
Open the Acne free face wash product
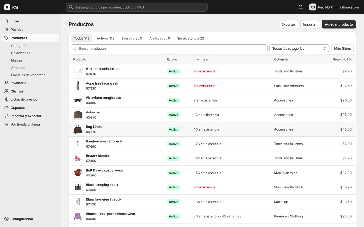[102, 83]
